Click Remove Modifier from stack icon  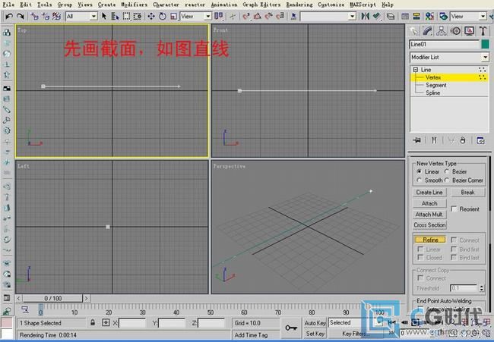[x=463, y=140]
